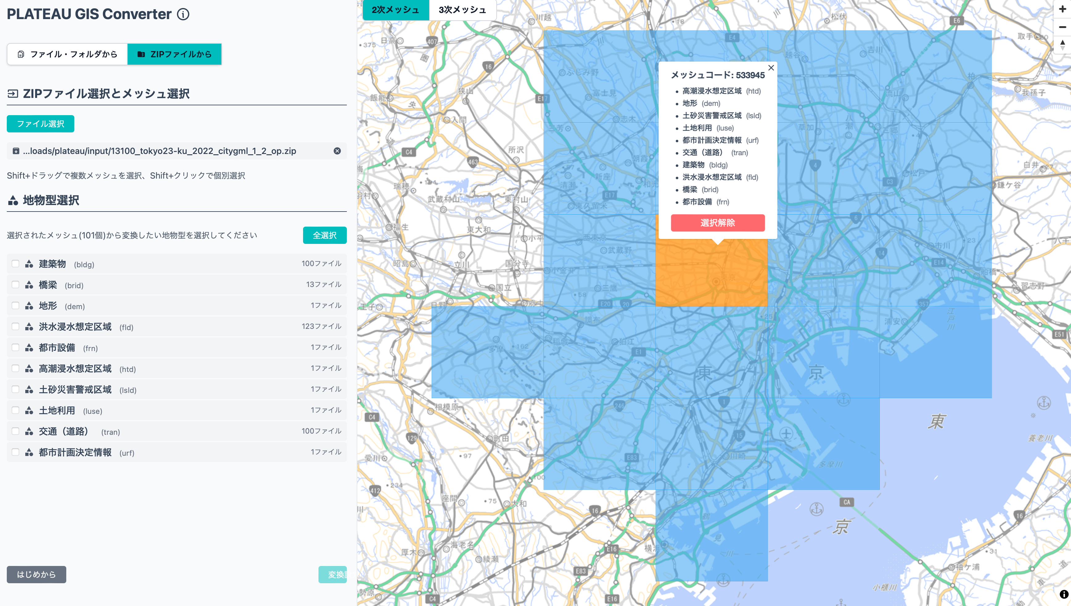Click the info icon beside PLATEAU GIS Converter
This screenshot has width=1071, height=606.
[183, 14]
